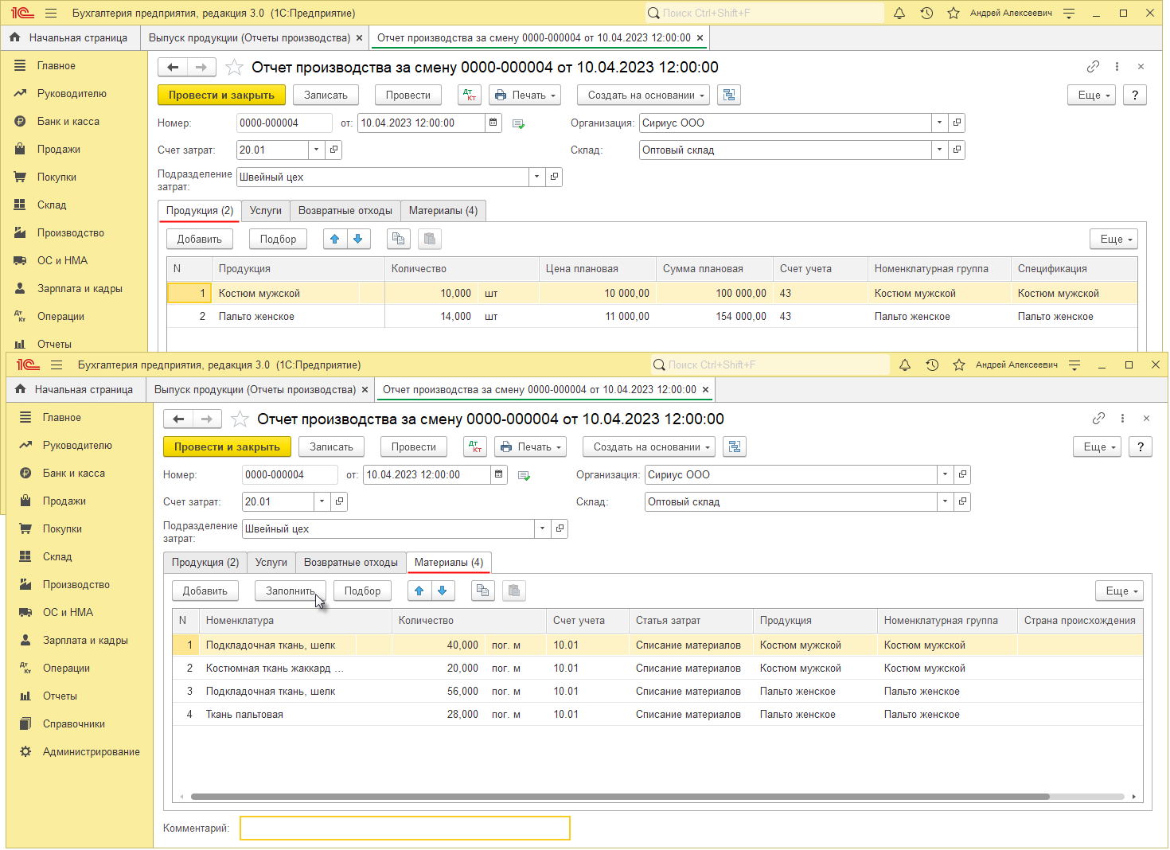The height and width of the screenshot is (850, 1170).
Task: Click back arrow in upper document header
Action: click(173, 68)
